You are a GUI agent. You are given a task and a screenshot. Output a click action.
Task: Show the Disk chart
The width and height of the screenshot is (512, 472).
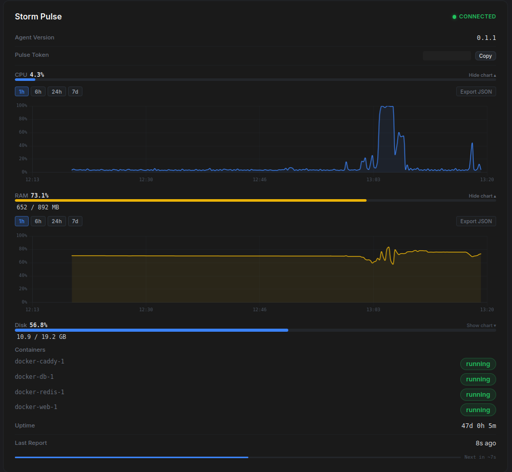481,325
